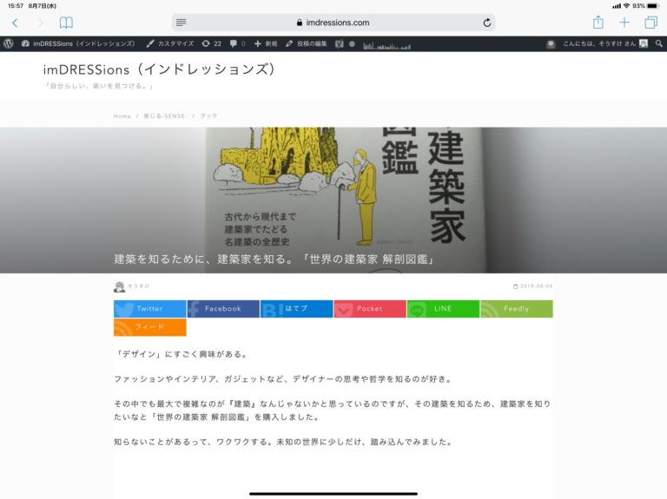Tap the battery indicator in status bar
667x499 pixels.
(x=653, y=6)
